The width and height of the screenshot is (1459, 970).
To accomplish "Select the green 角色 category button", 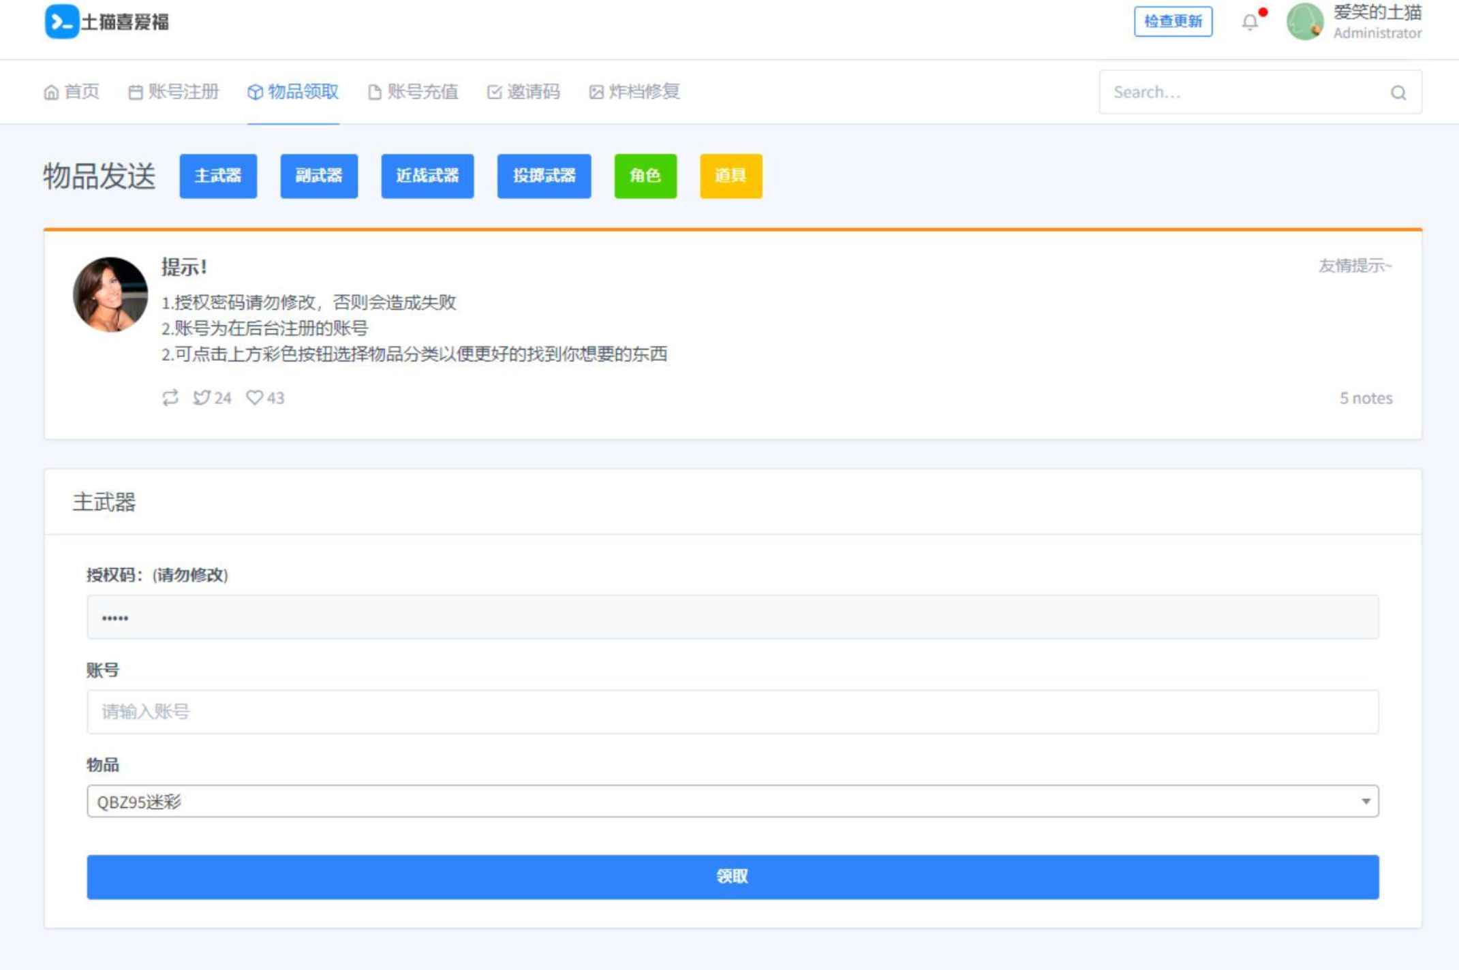I will coord(645,176).
